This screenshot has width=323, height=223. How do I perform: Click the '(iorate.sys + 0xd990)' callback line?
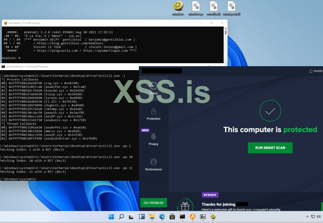41,98
